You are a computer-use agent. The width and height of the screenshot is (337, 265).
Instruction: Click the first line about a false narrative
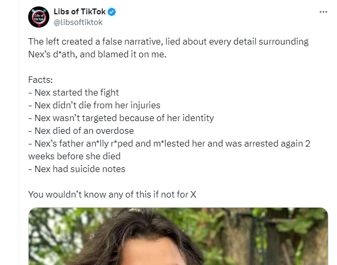point(168,41)
